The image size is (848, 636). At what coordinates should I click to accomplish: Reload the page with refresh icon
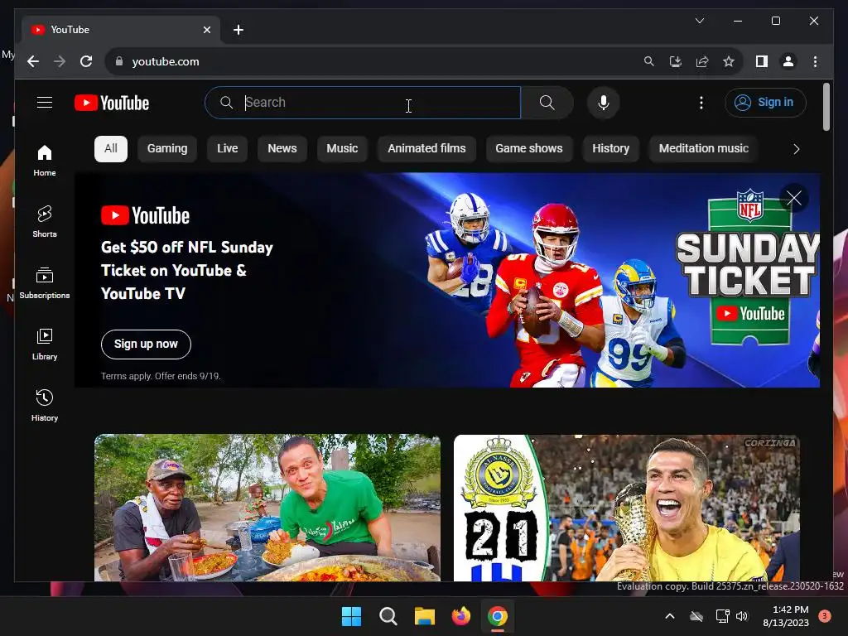86,61
